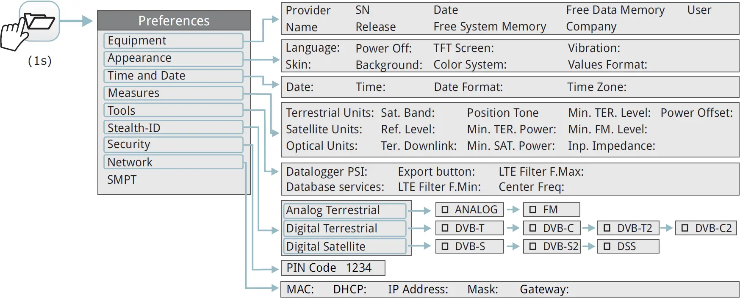Select the Sat. Band: option
The height and width of the screenshot is (298, 740).
(x=408, y=113)
